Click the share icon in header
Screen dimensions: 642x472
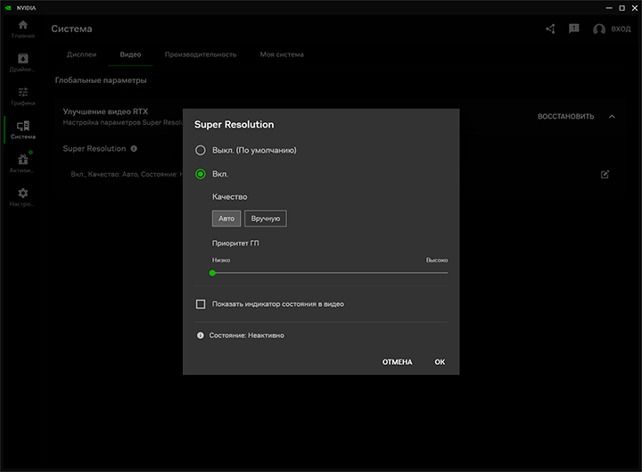coord(551,29)
